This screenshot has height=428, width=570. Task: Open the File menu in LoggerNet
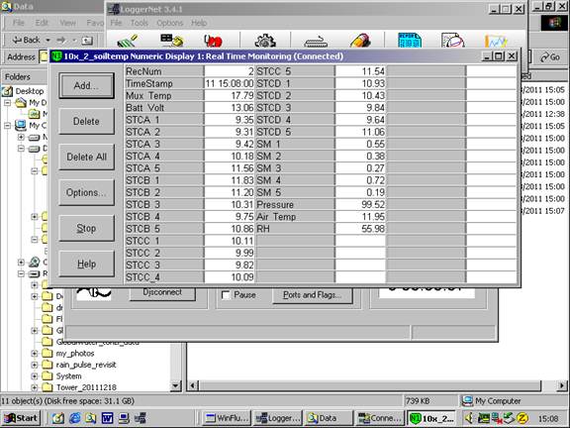[x=116, y=23]
